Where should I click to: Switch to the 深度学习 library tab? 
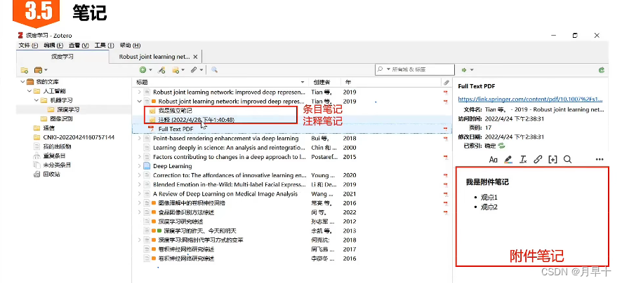click(62, 57)
